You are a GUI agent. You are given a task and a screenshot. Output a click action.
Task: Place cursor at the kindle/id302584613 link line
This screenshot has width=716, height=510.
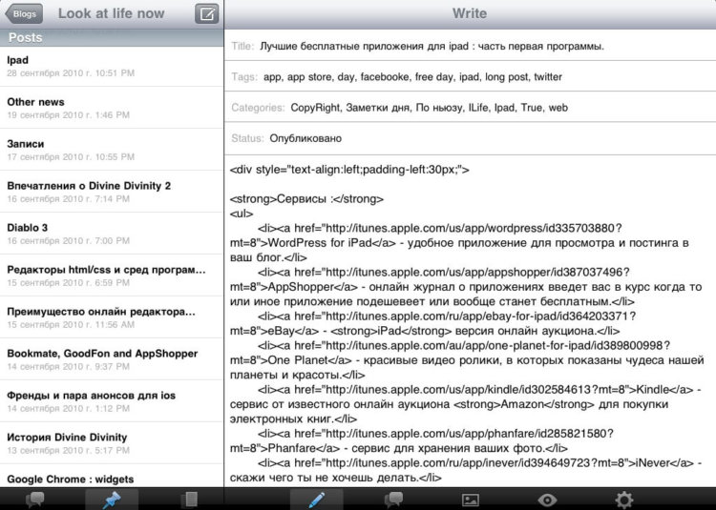click(479, 389)
